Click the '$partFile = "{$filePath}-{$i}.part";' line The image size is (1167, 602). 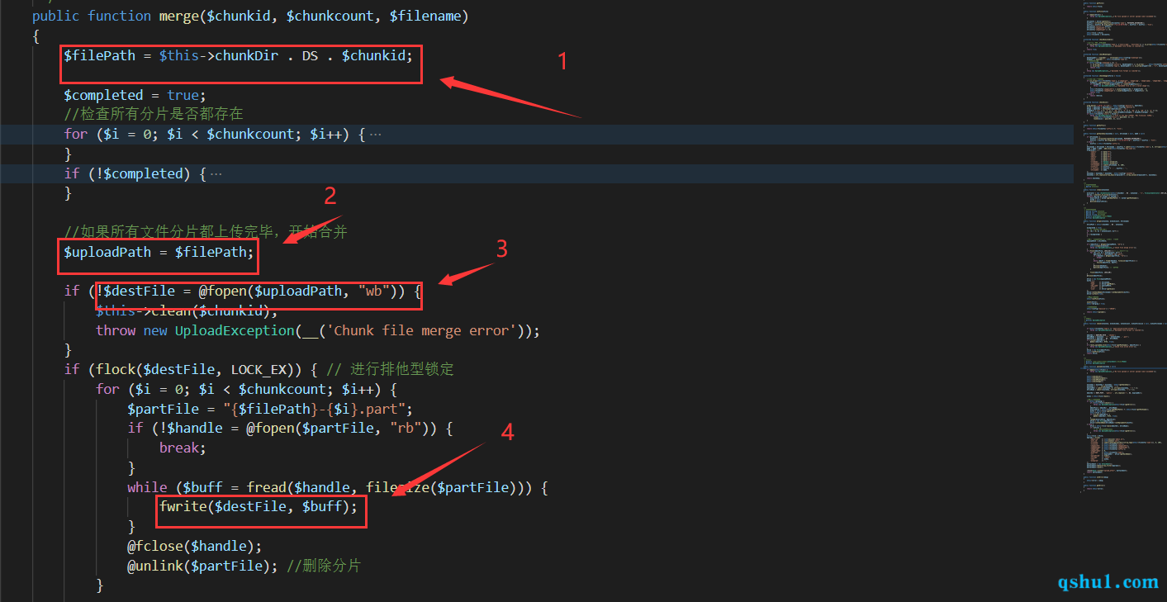click(270, 410)
